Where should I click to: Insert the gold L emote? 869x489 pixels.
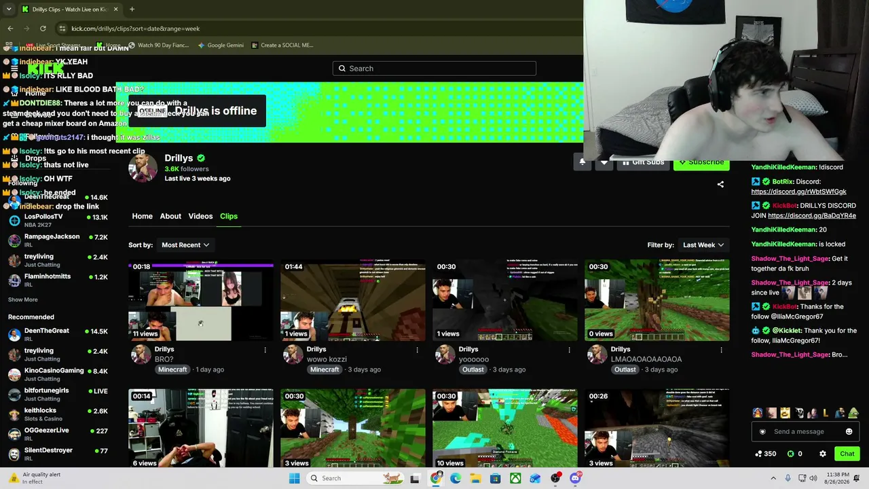click(826, 413)
